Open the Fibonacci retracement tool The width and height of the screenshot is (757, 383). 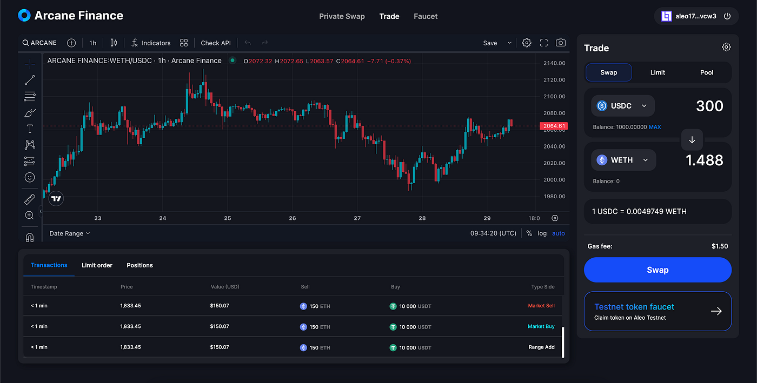click(x=30, y=97)
